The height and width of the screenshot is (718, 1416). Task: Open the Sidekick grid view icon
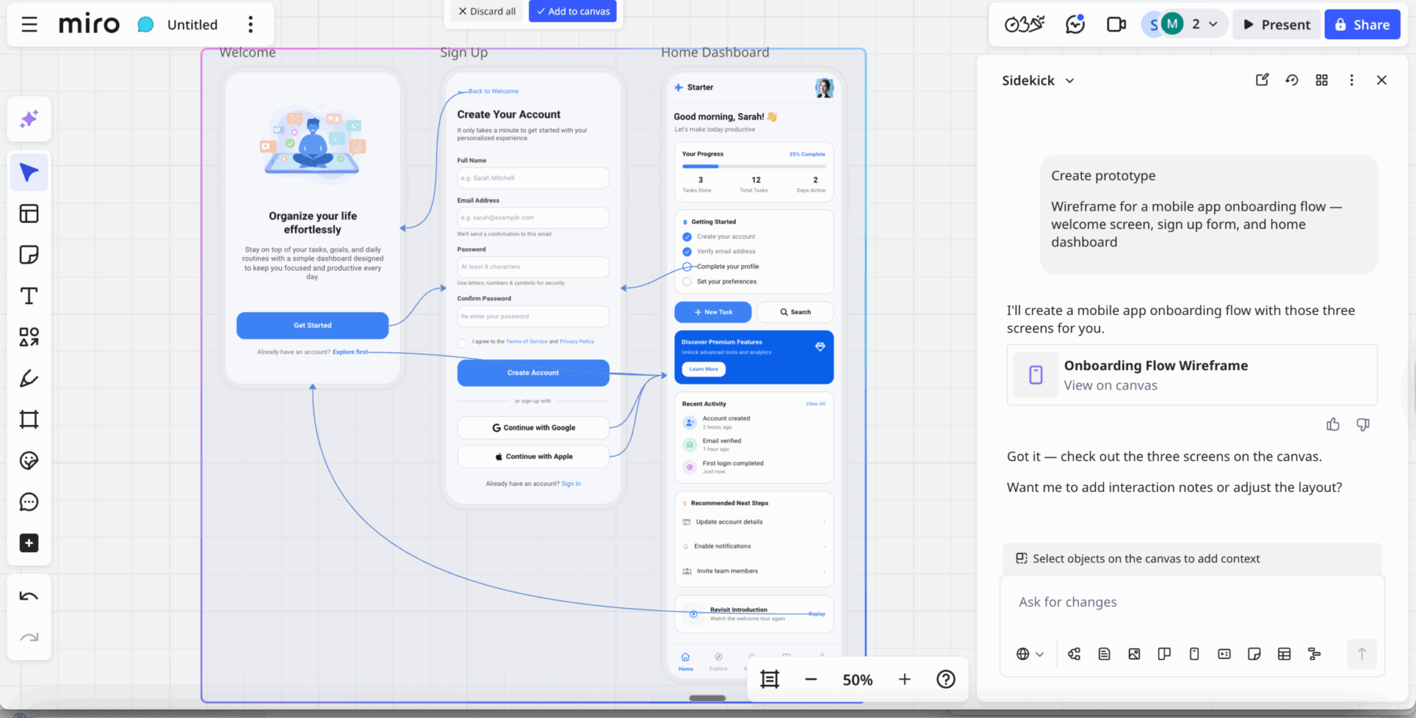pyautogui.click(x=1321, y=80)
